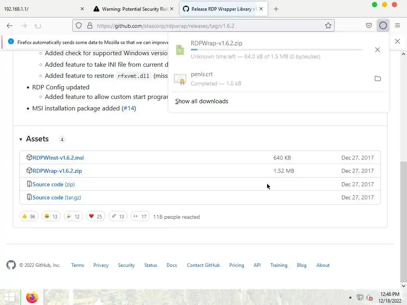Open the Security footer link
Viewport: 407px width, 305px height.
pos(126,265)
